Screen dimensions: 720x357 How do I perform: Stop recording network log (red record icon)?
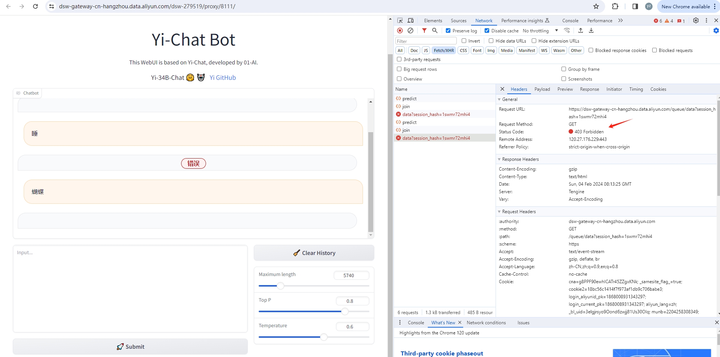(400, 31)
